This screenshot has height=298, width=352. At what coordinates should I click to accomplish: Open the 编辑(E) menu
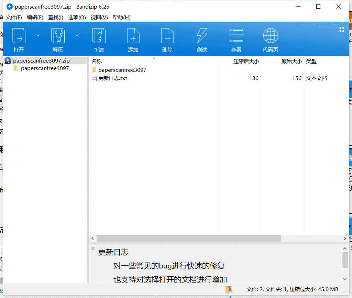(35, 18)
